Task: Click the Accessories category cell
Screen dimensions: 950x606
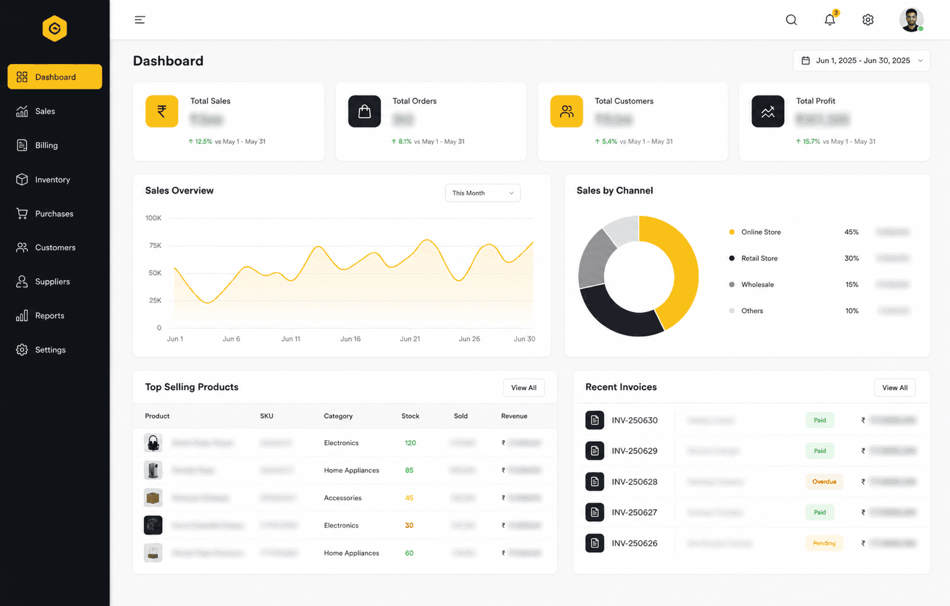Action: pyautogui.click(x=342, y=498)
